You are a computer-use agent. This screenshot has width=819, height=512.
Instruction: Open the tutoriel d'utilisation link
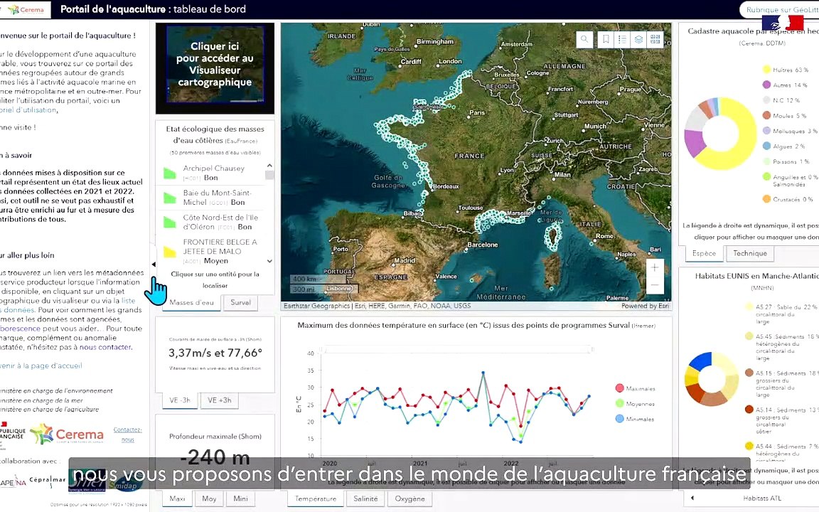click(28, 110)
